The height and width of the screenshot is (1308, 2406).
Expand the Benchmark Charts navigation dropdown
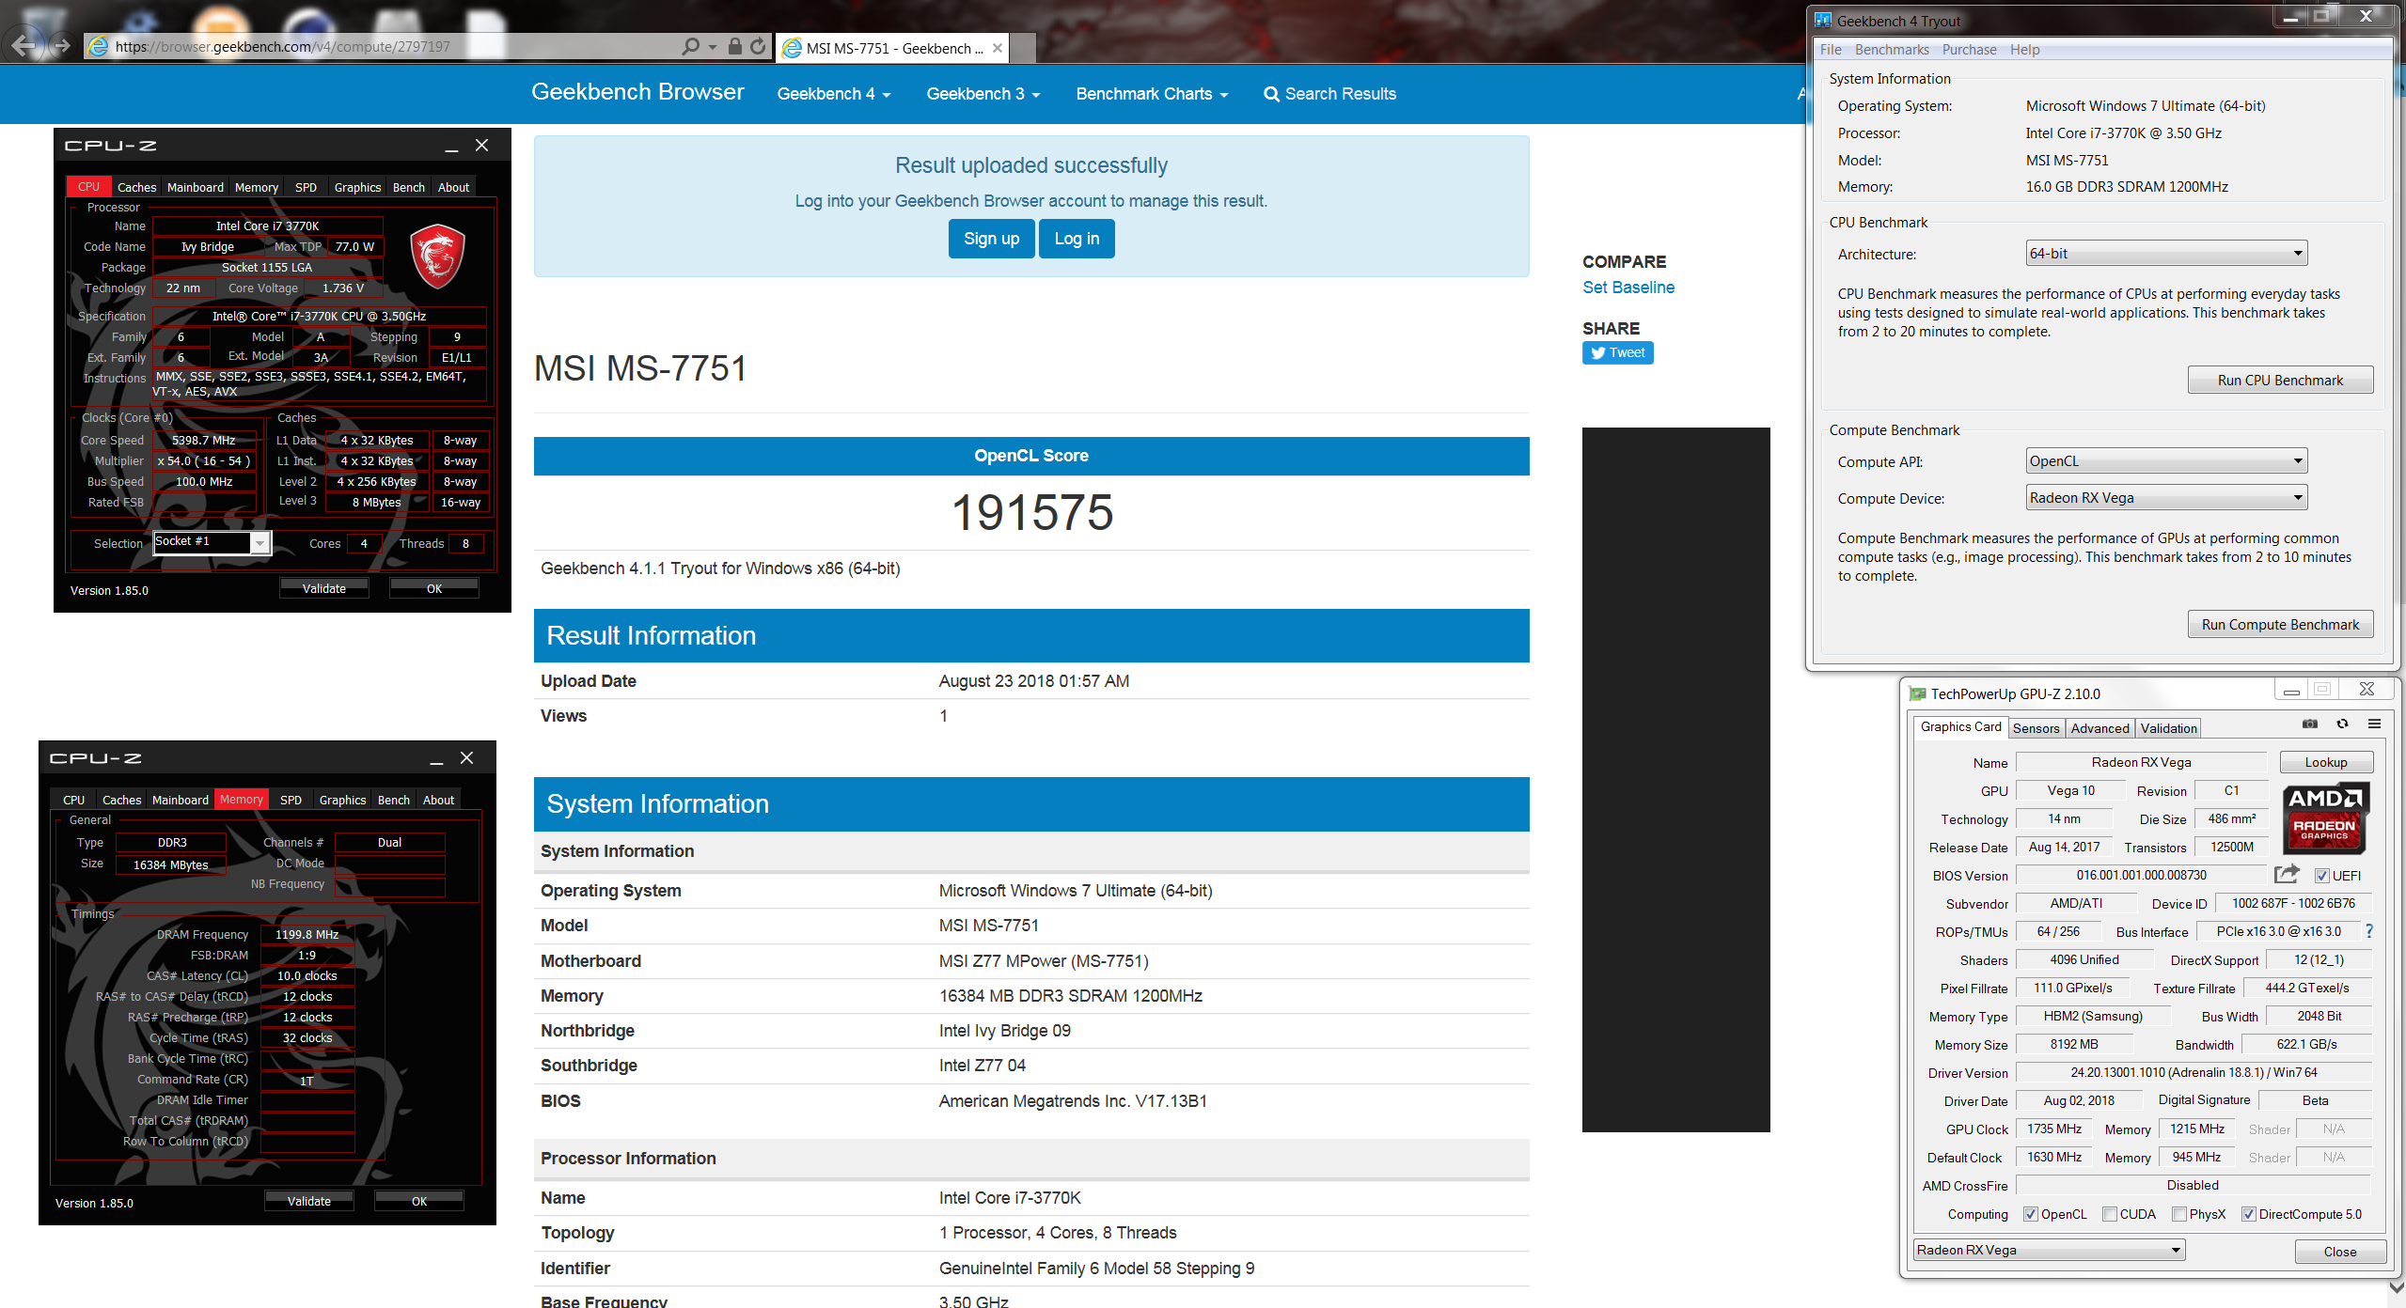click(1152, 94)
